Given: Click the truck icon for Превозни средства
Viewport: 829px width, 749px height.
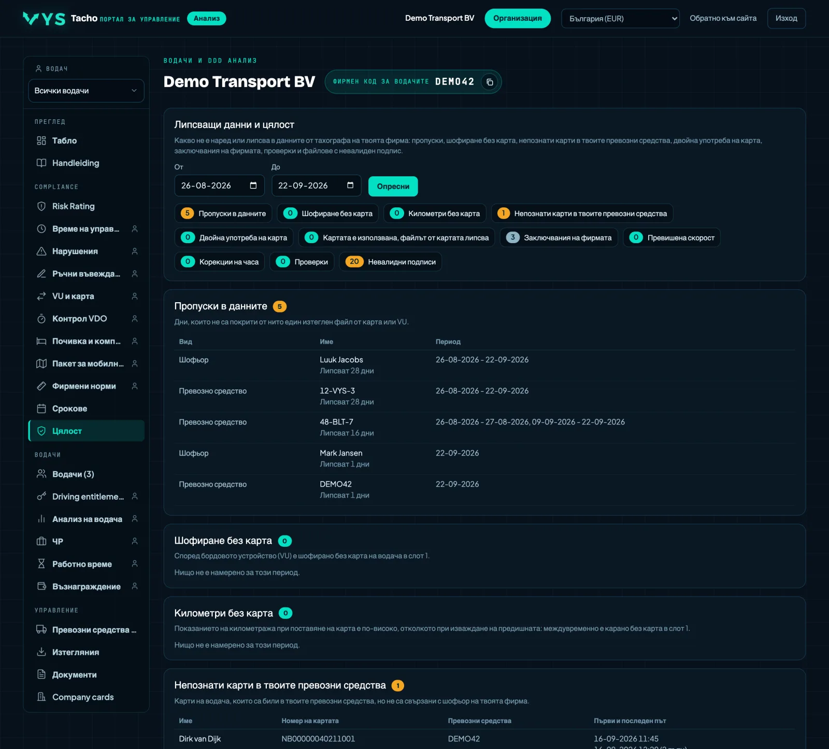Looking at the screenshot, I should click(41, 630).
